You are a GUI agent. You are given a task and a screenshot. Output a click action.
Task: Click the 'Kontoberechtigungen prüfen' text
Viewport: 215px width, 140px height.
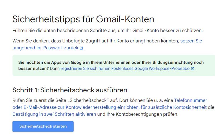pyautogui.click(x=147, y=114)
